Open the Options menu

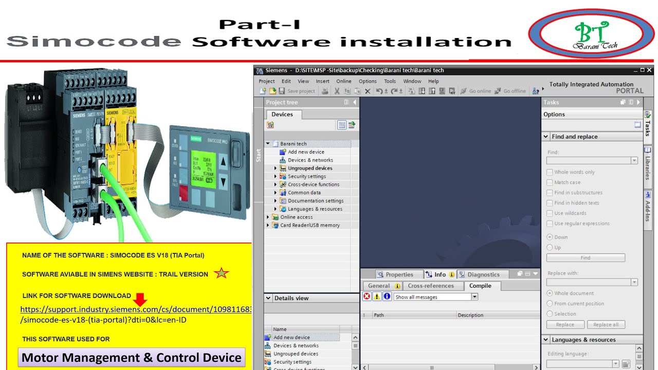point(368,81)
